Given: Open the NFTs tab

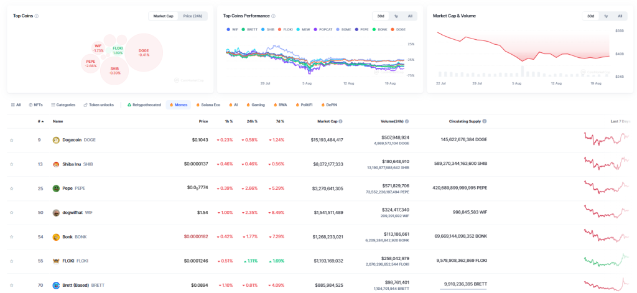Looking at the screenshot, I should click(x=35, y=105).
